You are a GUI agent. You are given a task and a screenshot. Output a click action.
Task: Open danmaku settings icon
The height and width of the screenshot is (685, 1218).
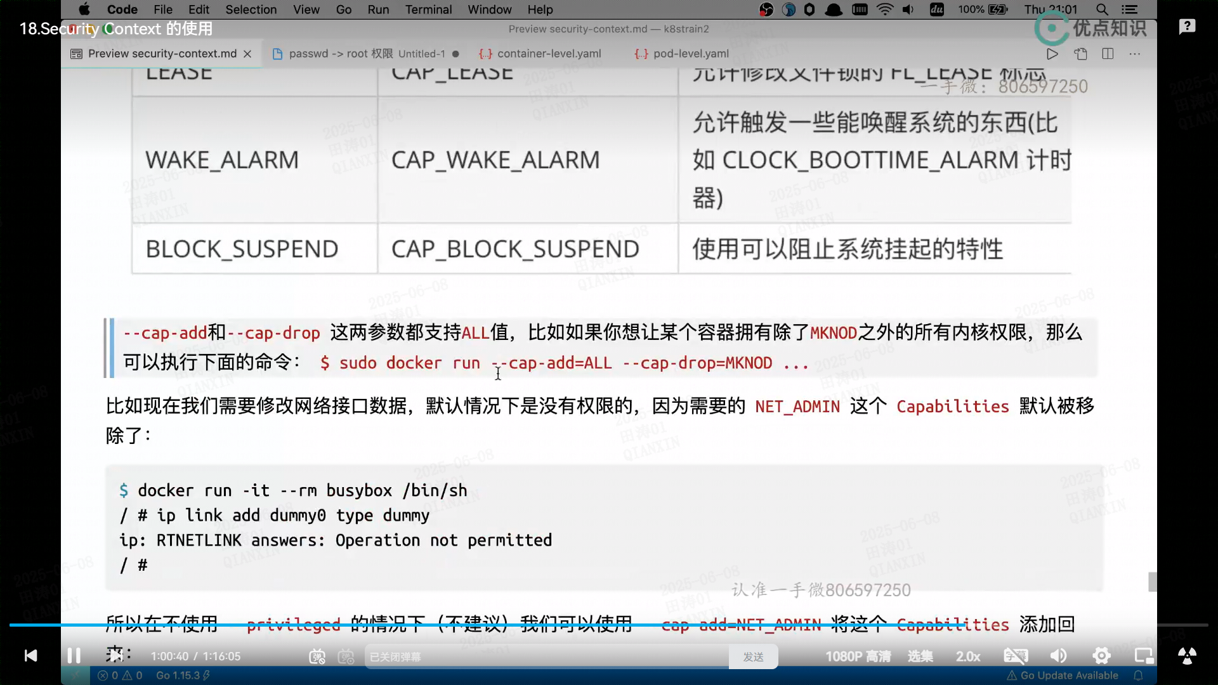click(x=346, y=656)
